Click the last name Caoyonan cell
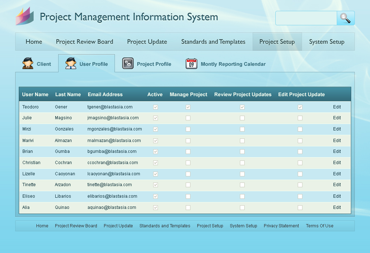Screen dimensions: 370x253 (x=65, y=174)
